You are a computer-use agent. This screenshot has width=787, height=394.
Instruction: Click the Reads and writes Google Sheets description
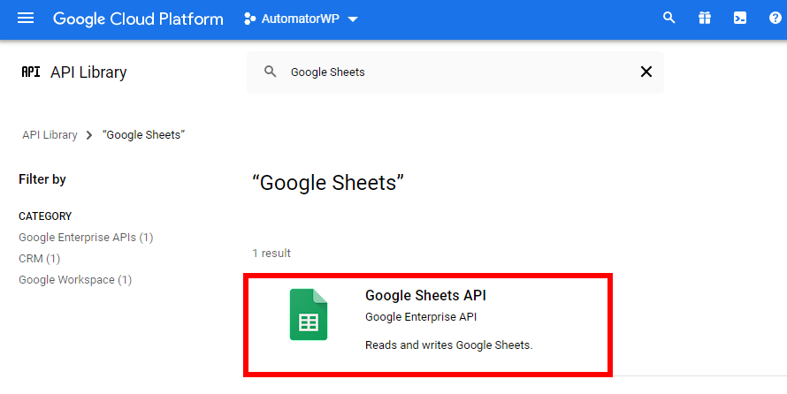pyautogui.click(x=448, y=345)
